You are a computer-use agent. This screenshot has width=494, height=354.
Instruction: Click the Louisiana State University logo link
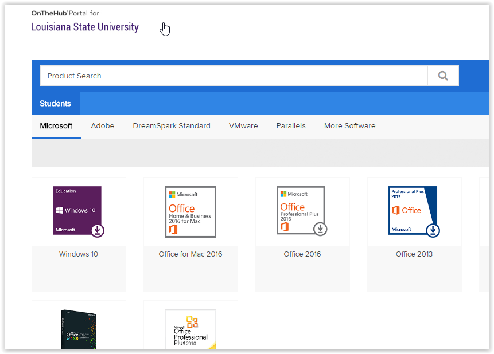tap(85, 26)
